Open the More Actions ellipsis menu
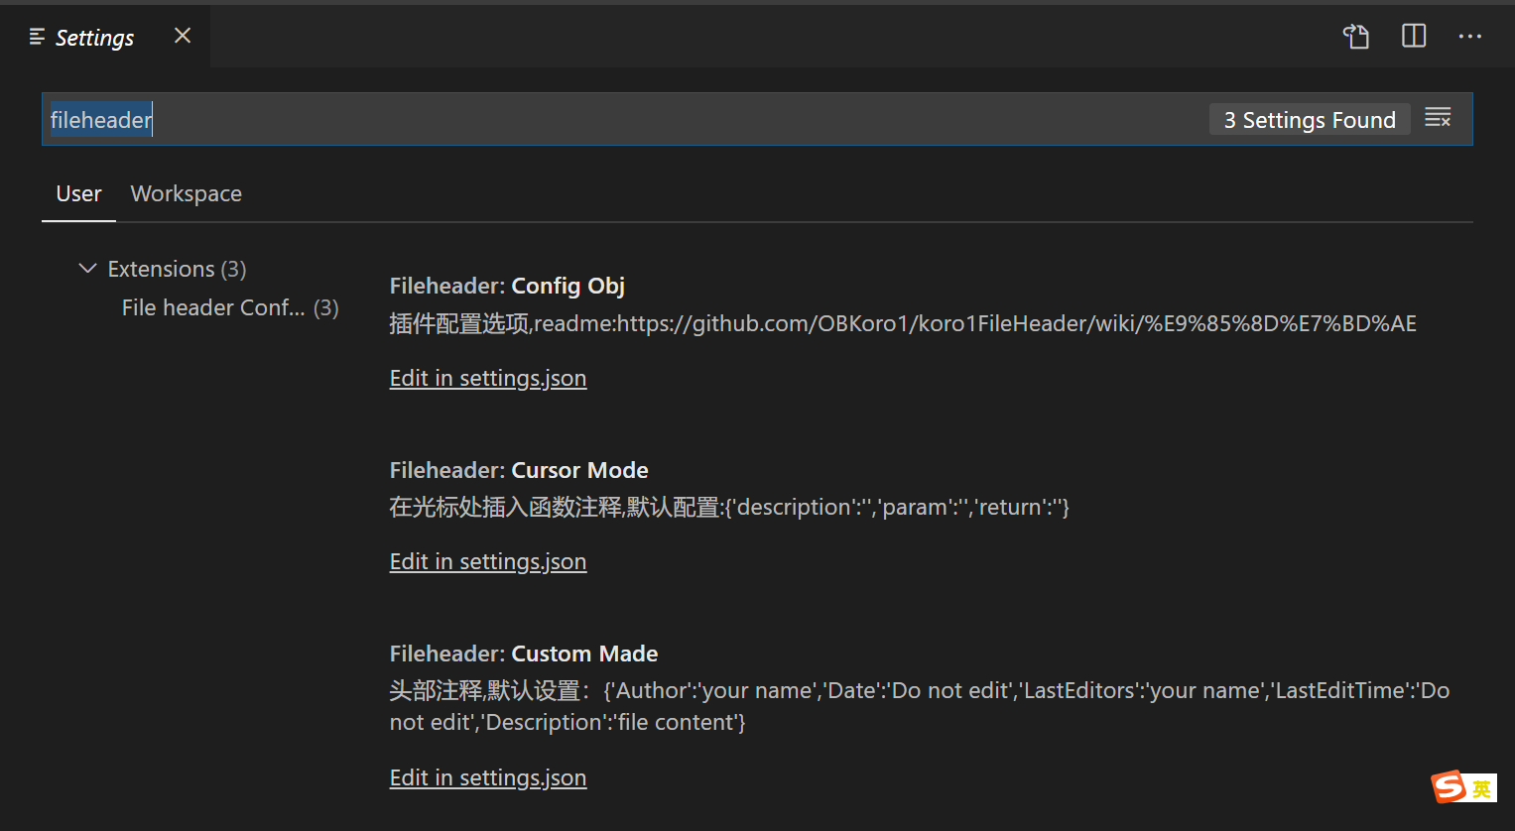The width and height of the screenshot is (1515, 831). click(1470, 36)
